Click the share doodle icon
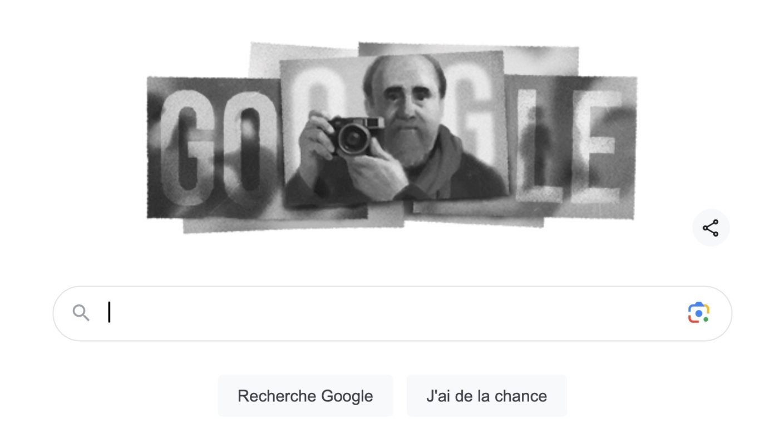779x438 pixels. (711, 228)
